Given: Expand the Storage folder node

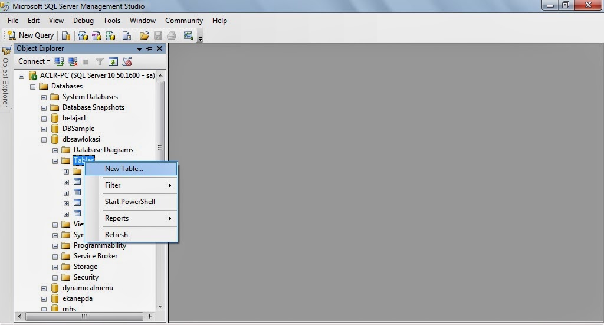Looking at the screenshot, I should tap(55, 267).
